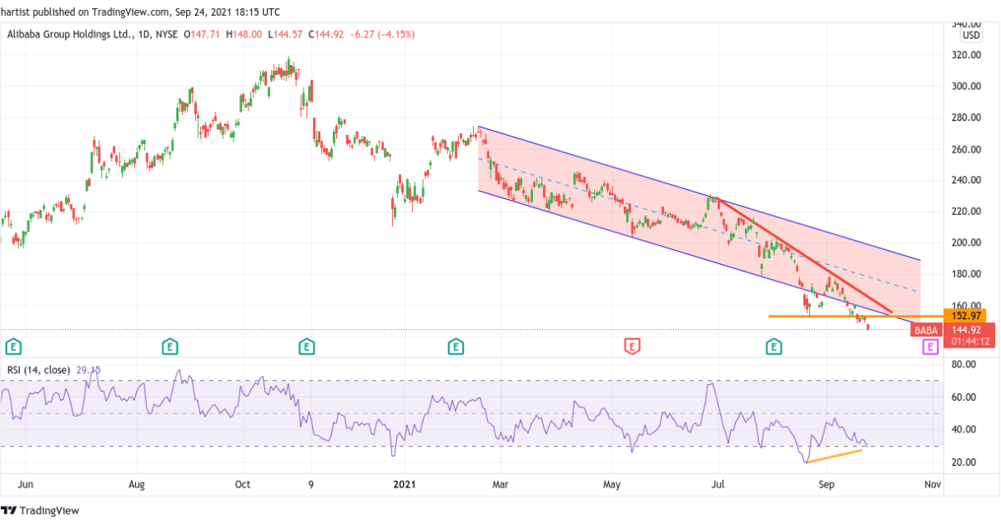Viewport: 1001px width, 525px height.
Task: Click the 200.00 price axis label
Action: click(965, 243)
